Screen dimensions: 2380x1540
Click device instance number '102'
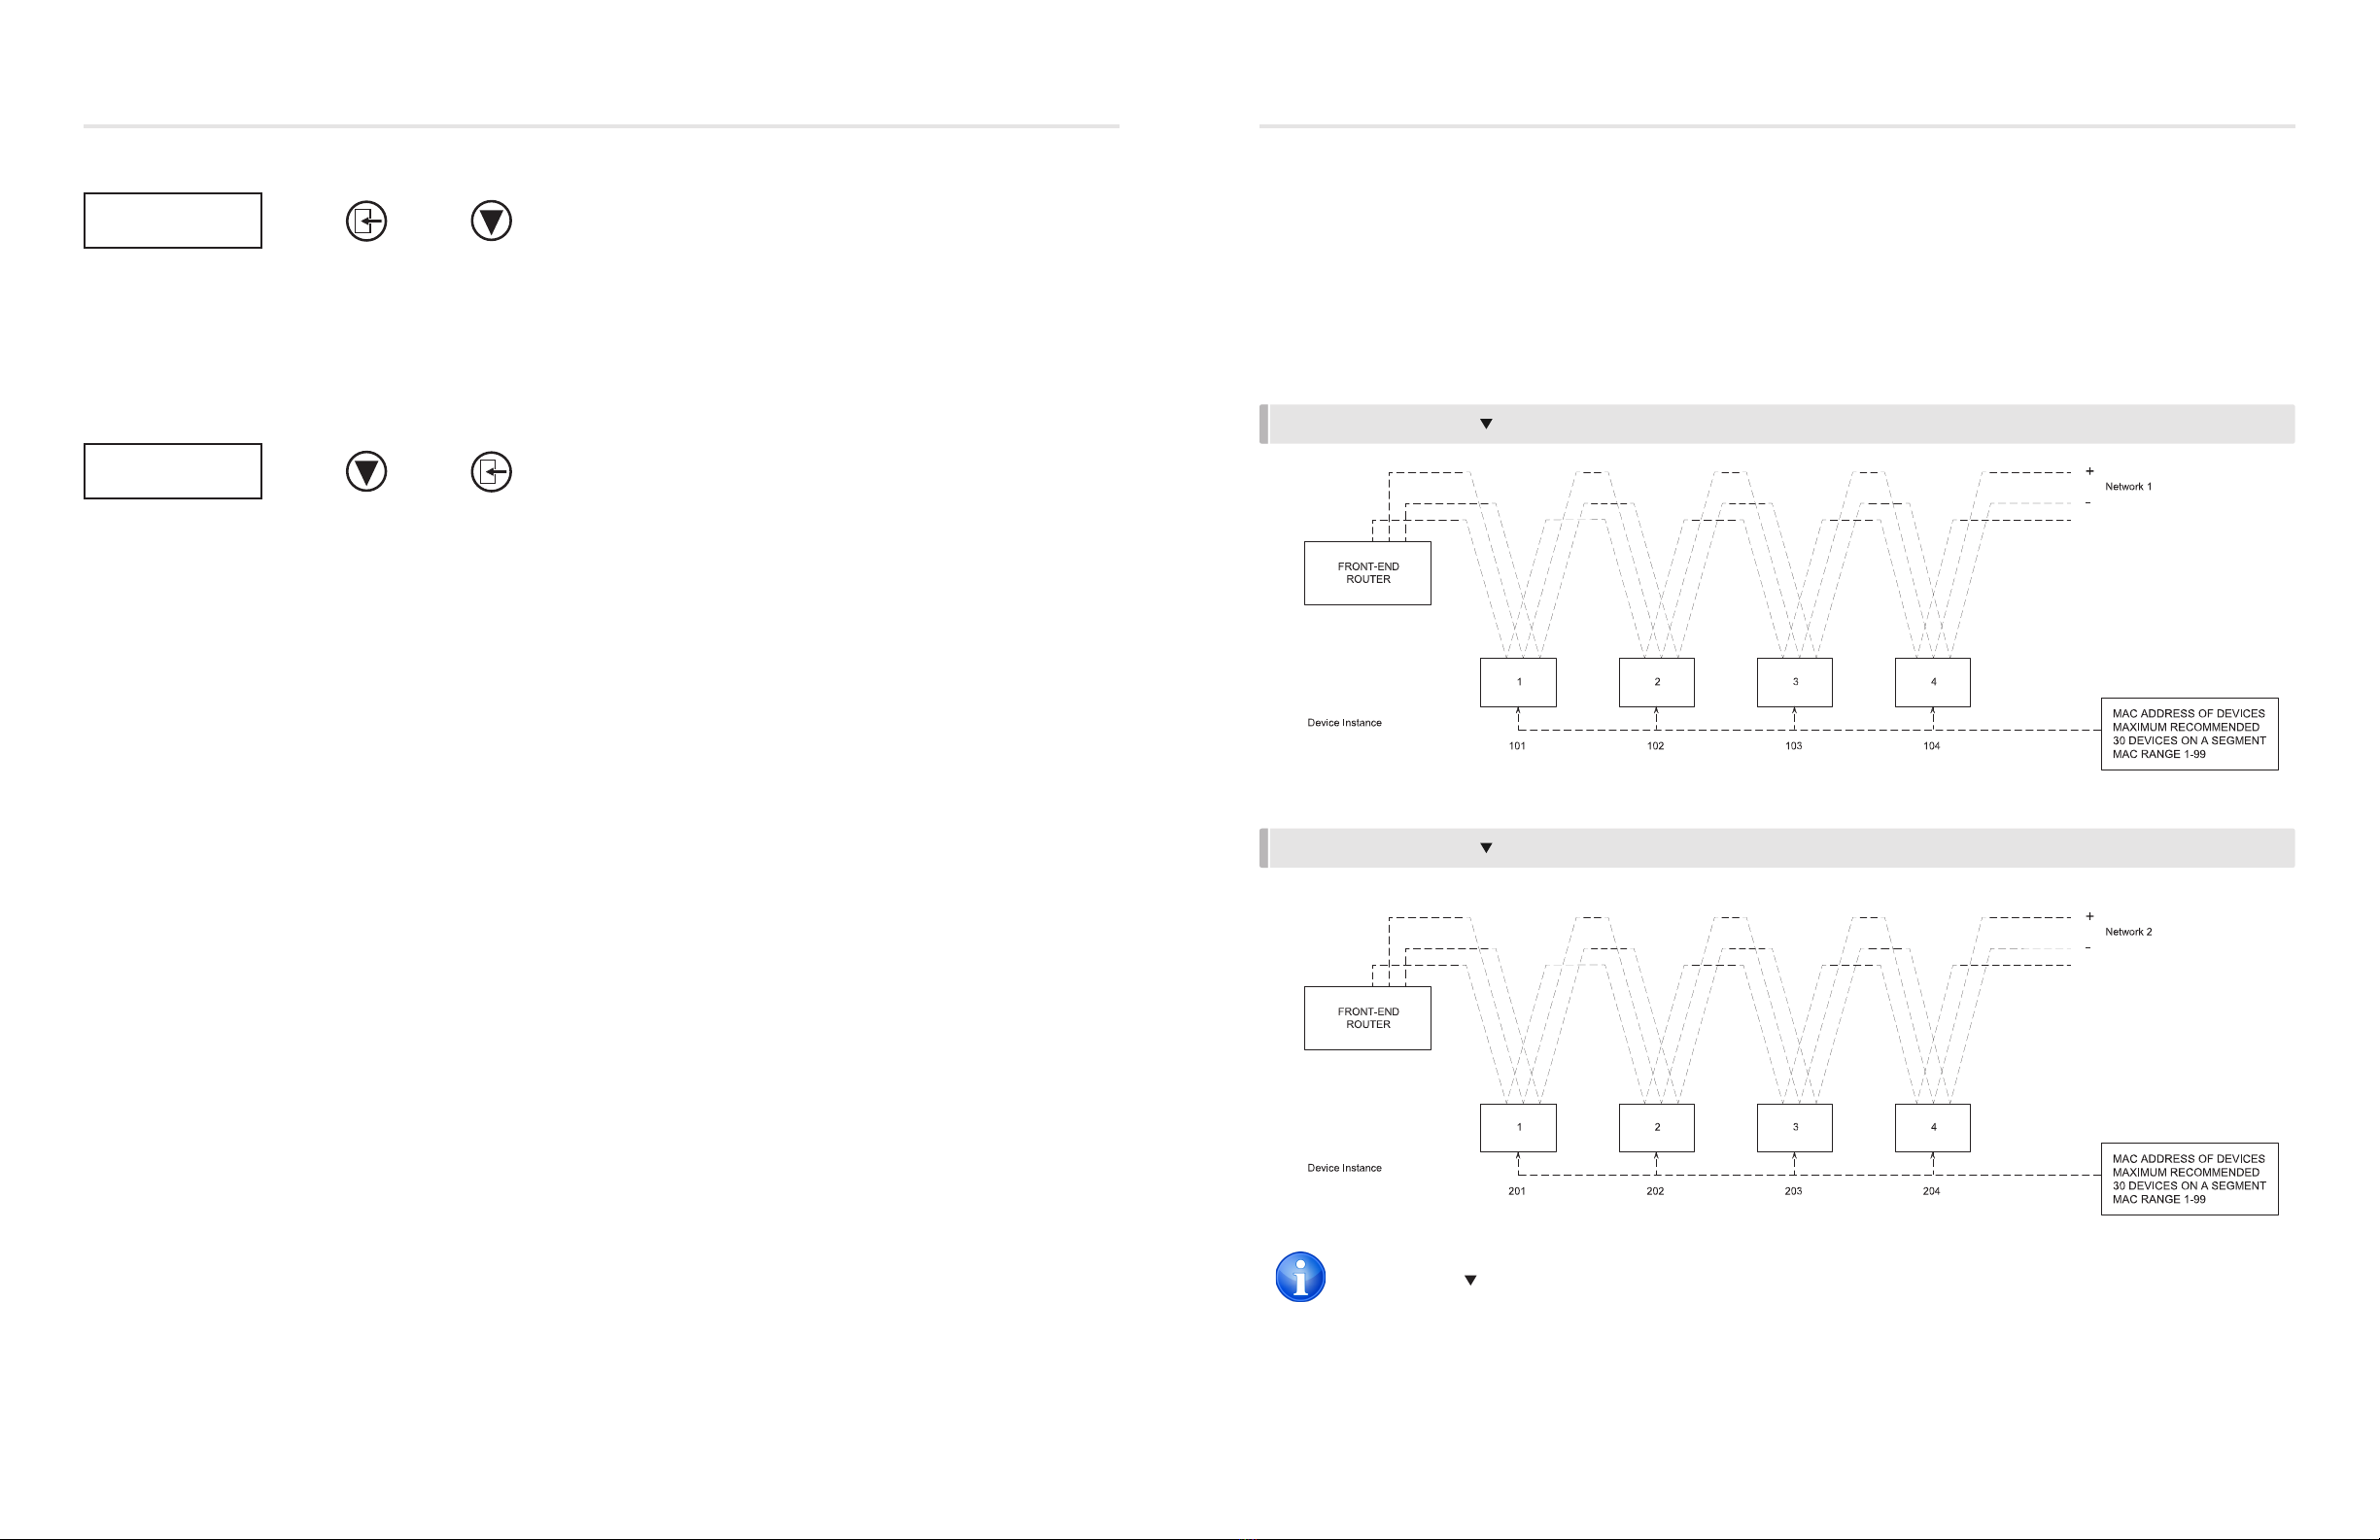(x=1655, y=746)
